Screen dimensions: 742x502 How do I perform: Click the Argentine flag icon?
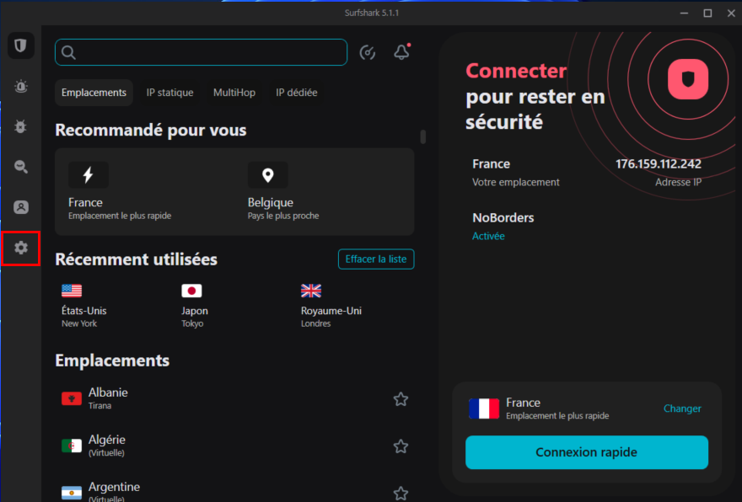pyautogui.click(x=72, y=493)
